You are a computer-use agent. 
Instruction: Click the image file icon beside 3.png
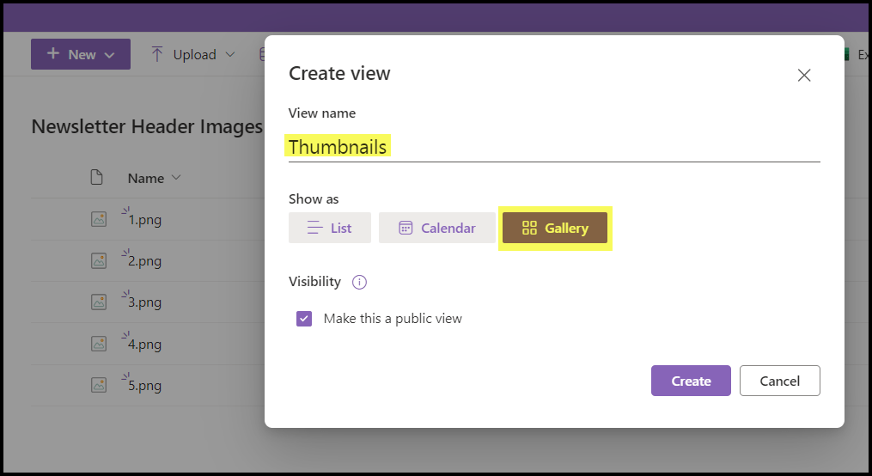pos(99,302)
